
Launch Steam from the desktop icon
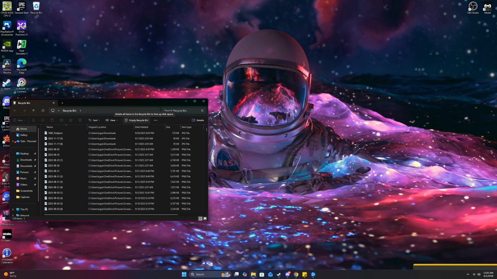[x=7, y=84]
